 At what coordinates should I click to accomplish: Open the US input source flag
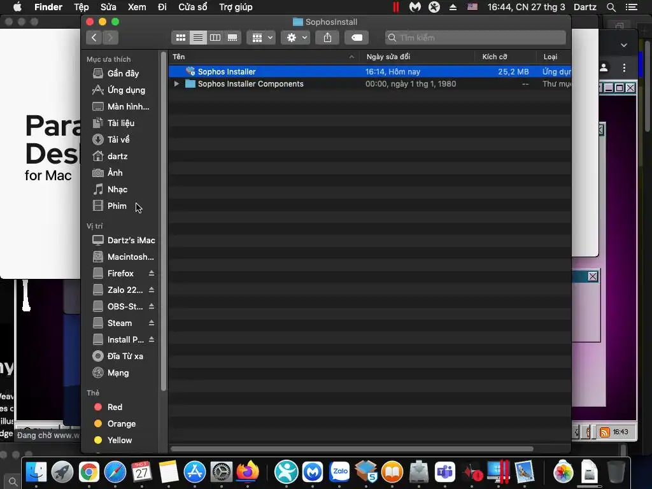(472, 7)
